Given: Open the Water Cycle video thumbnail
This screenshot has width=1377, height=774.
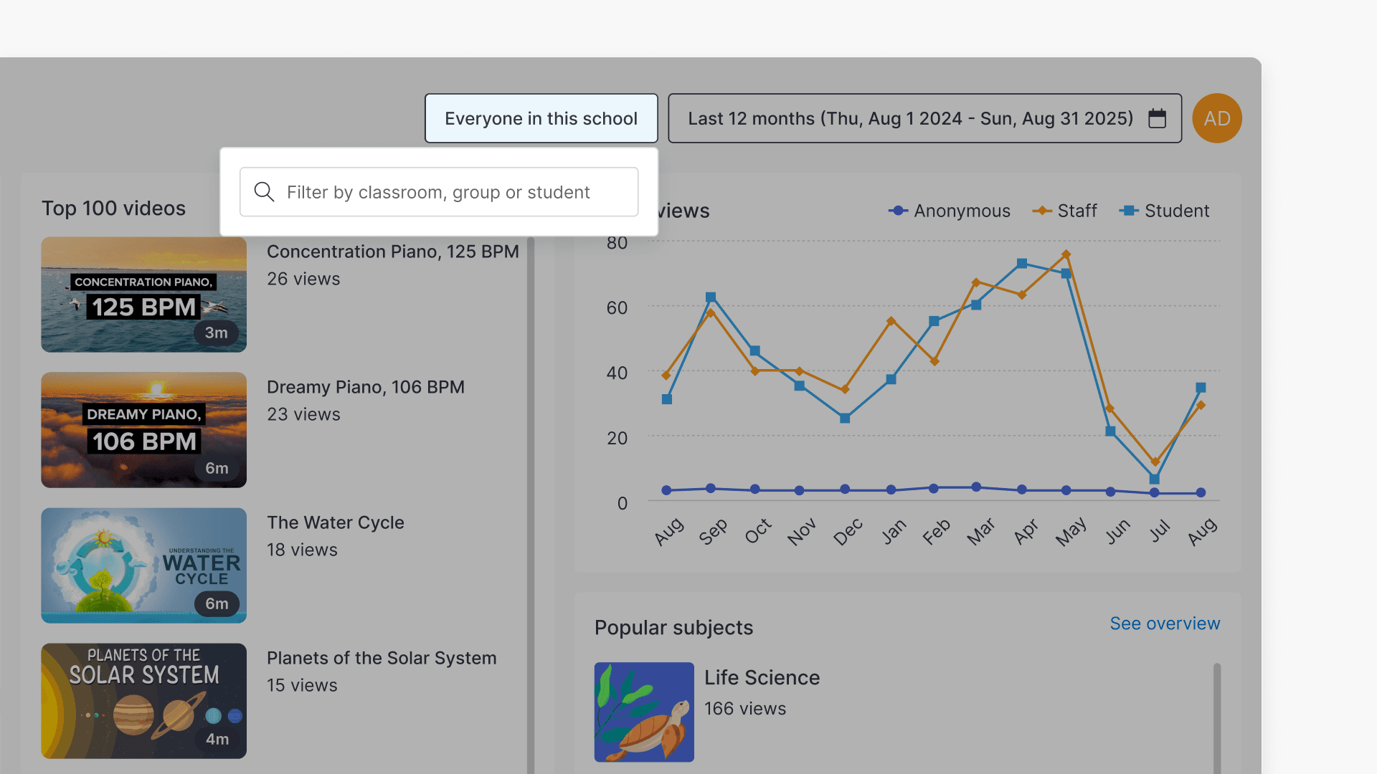Looking at the screenshot, I should (x=144, y=565).
